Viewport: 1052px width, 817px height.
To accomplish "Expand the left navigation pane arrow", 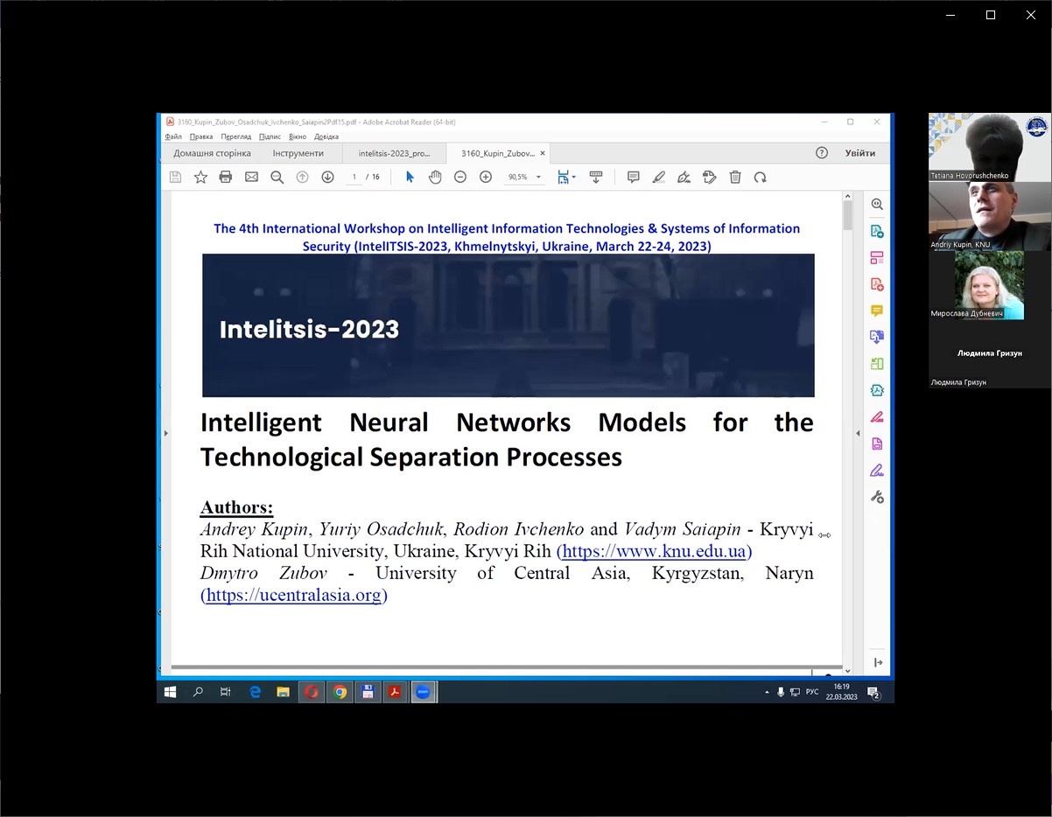I will point(165,433).
